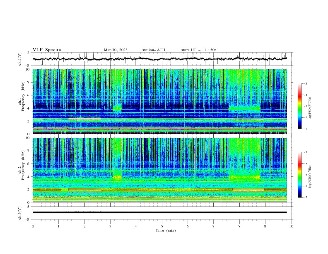Click the -3 tick on ch.1 colorbar
Screen dimensions: 328x254
(x=306, y=83)
